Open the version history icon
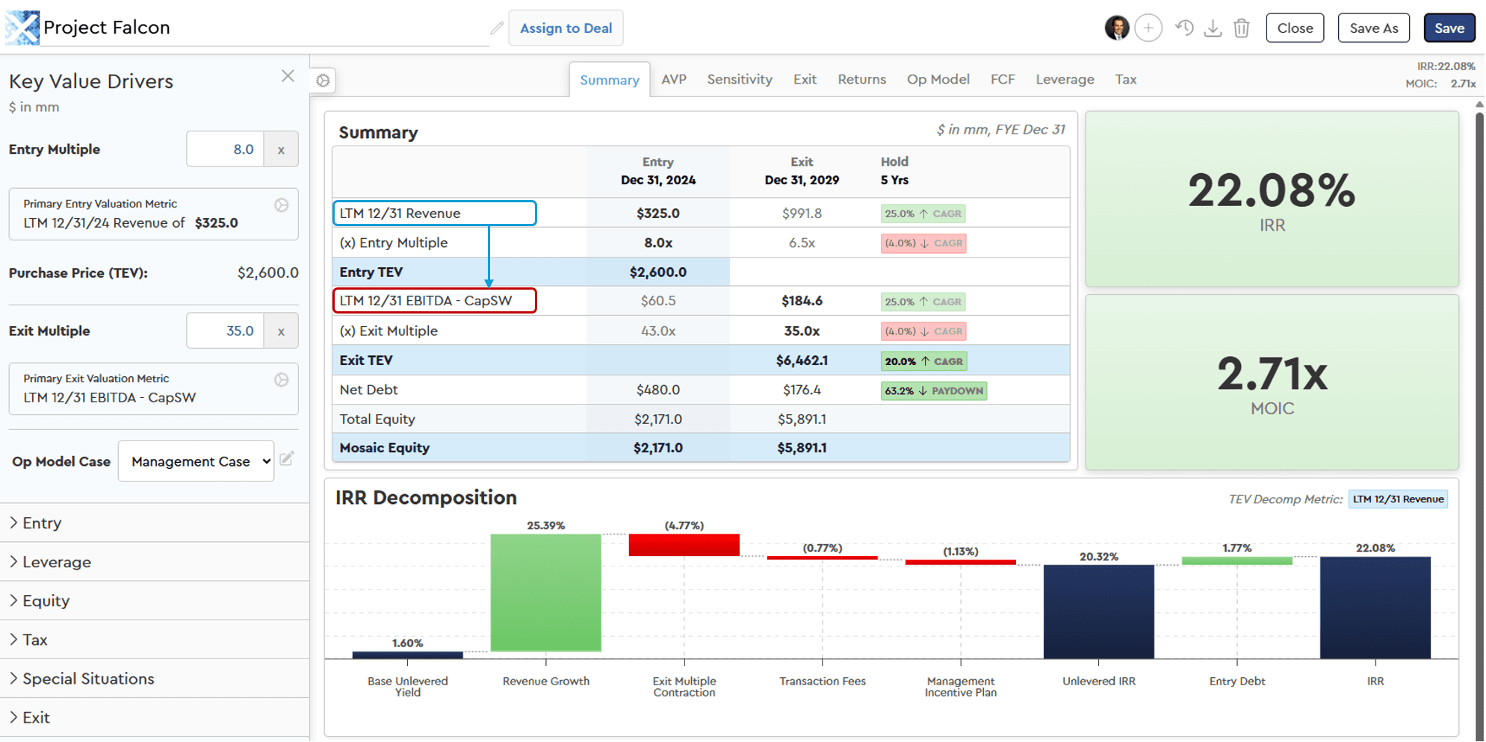The width and height of the screenshot is (1486, 742). pos(1184,28)
